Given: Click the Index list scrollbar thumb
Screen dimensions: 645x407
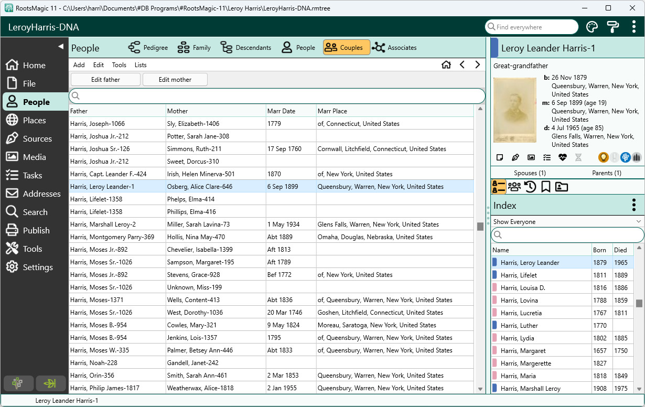Looking at the screenshot, I should tap(639, 303).
